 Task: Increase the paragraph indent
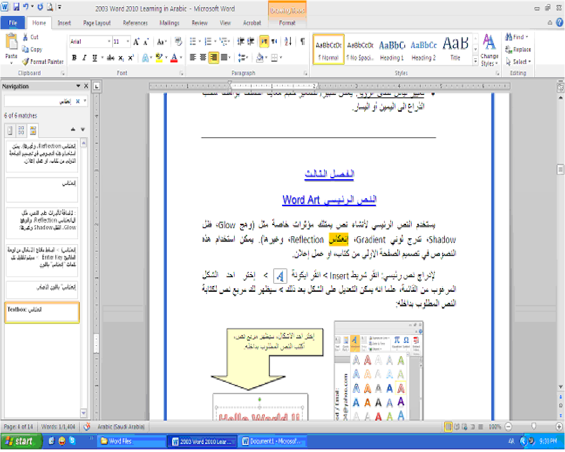pos(251,41)
